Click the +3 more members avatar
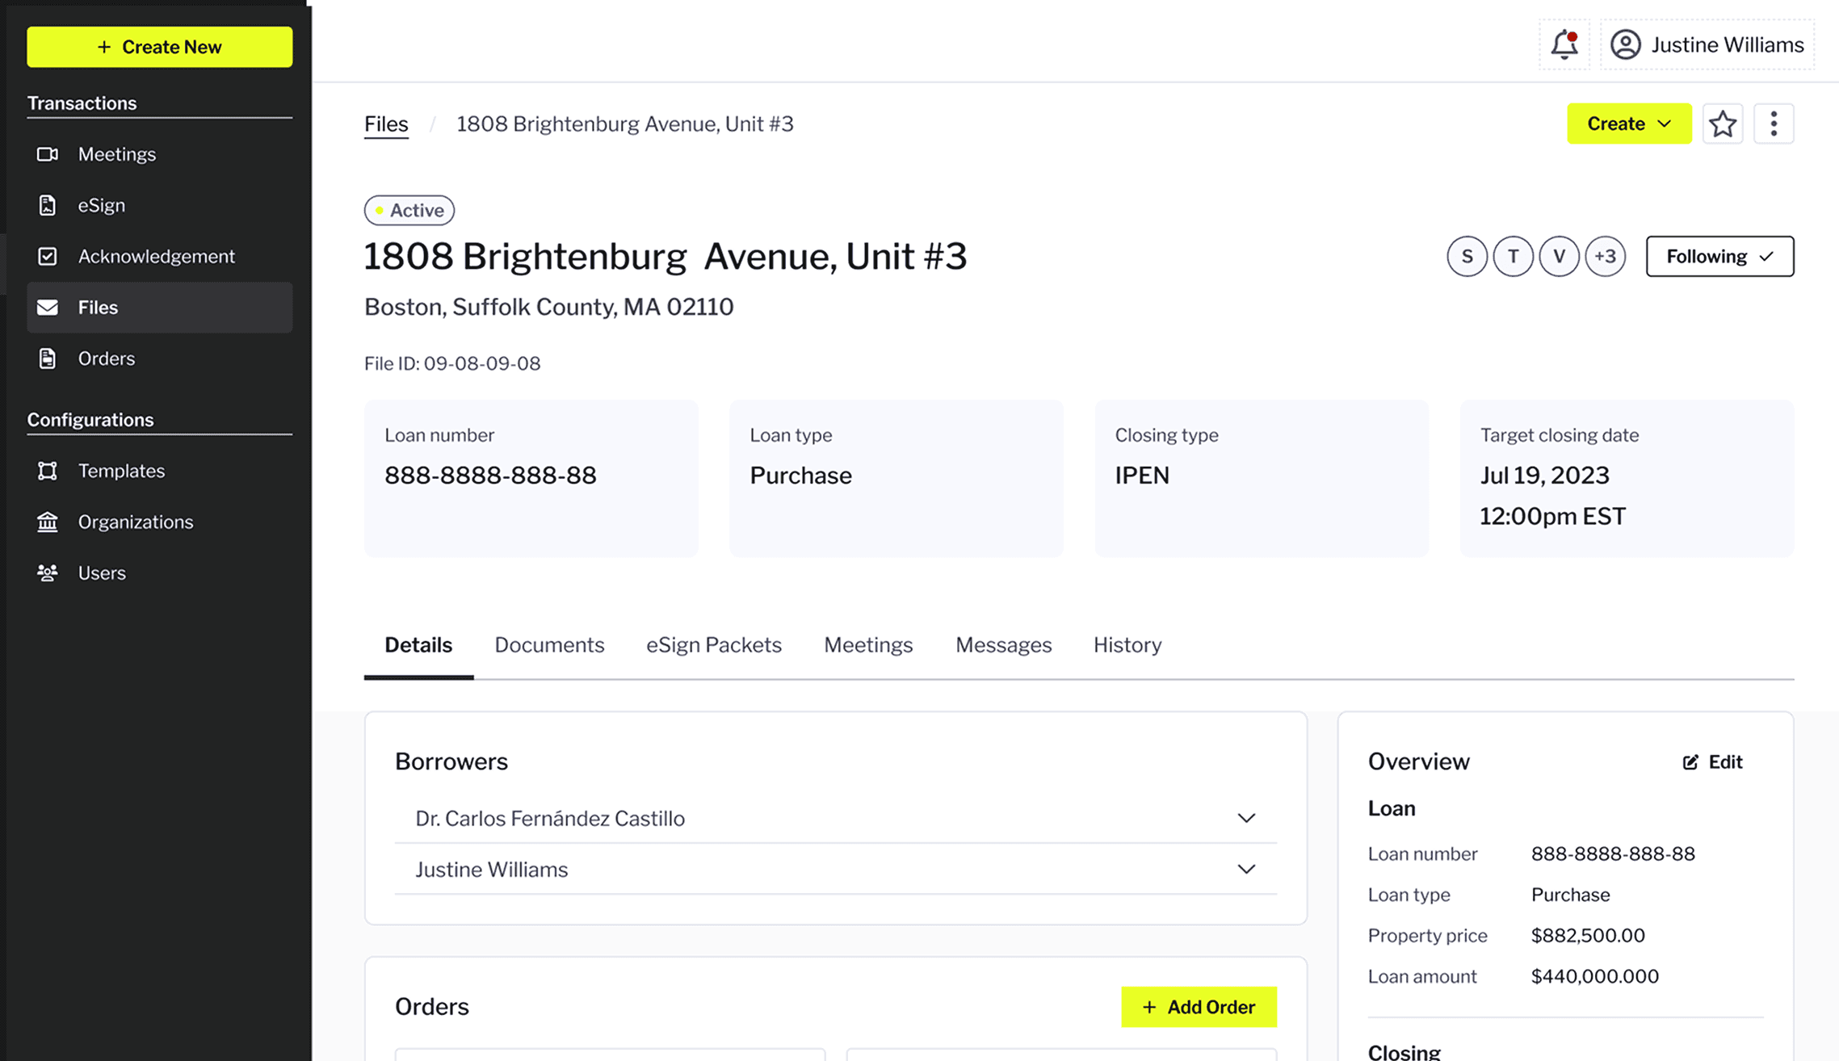The height and width of the screenshot is (1061, 1839). (x=1605, y=256)
